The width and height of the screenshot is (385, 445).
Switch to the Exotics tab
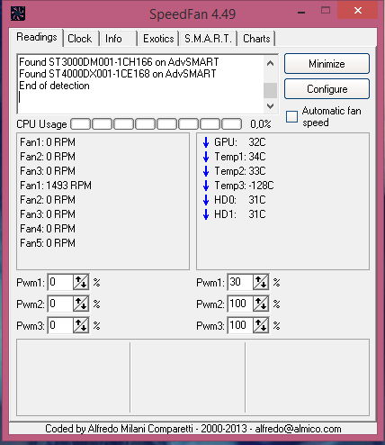coord(158,39)
